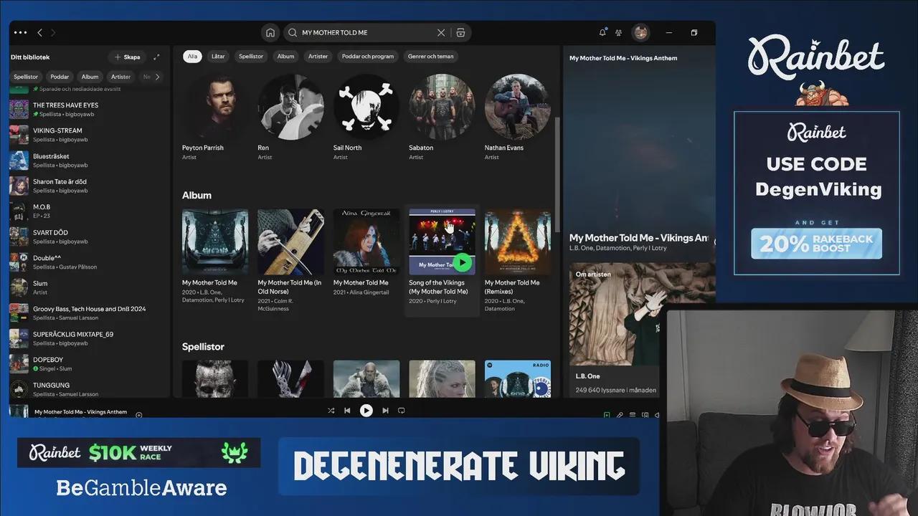Select the Låtar search filter chip
Screen dimensions: 918x516
click(218, 56)
